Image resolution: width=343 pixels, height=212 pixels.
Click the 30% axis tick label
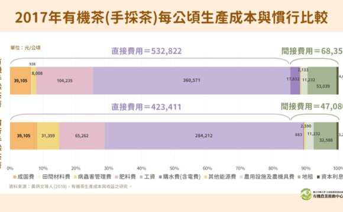[109, 168]
